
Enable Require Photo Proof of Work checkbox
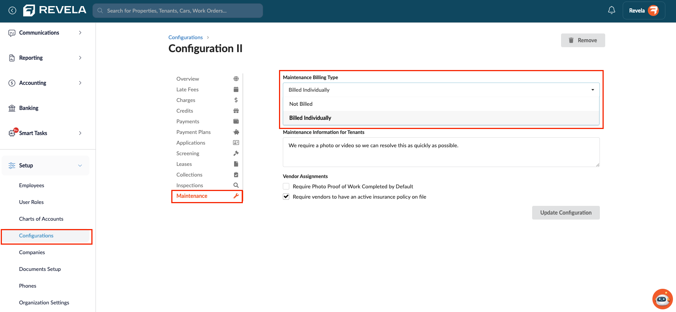[x=286, y=186]
